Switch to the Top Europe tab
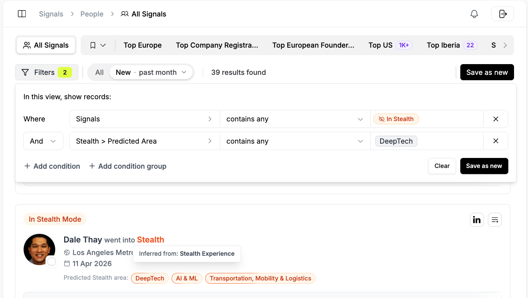The image size is (528, 298). tap(143, 45)
